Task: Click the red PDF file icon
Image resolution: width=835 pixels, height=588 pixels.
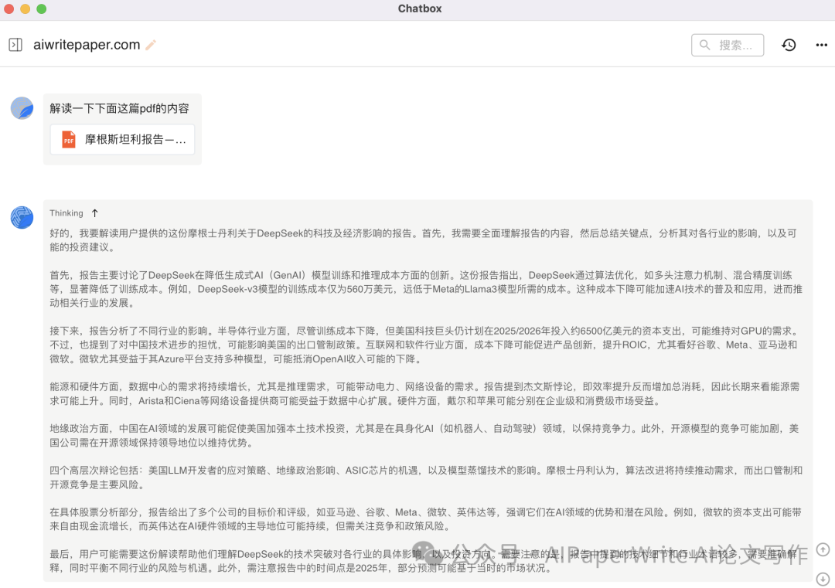Action: click(69, 139)
